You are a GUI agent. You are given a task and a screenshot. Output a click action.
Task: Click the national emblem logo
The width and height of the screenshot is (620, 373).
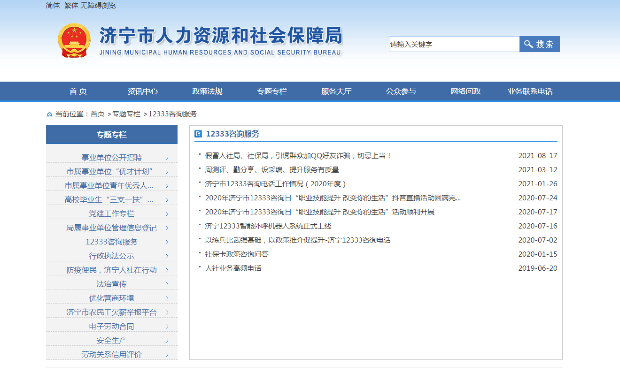click(74, 40)
